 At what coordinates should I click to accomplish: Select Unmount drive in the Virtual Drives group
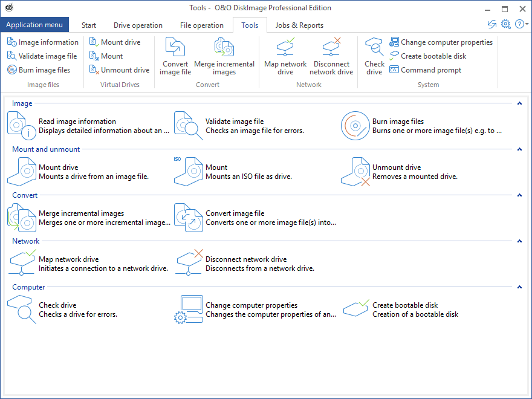119,70
